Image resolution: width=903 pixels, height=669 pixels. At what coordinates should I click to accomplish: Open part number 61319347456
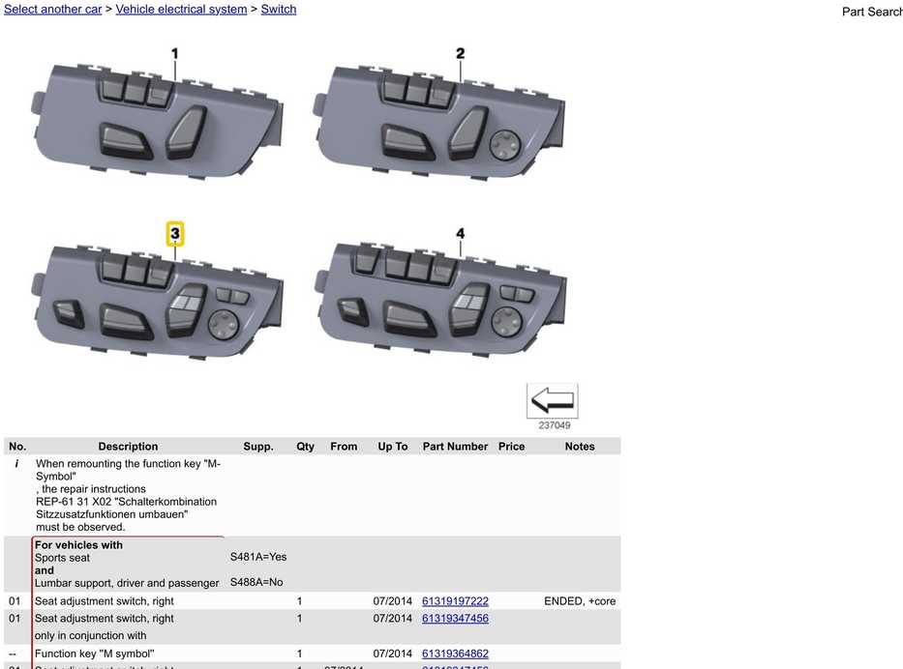pos(455,619)
